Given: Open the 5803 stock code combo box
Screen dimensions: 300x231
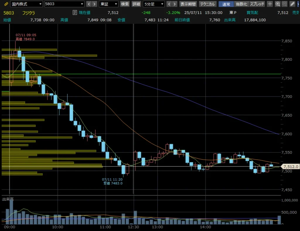Looking at the screenshot, I should click(64, 4).
